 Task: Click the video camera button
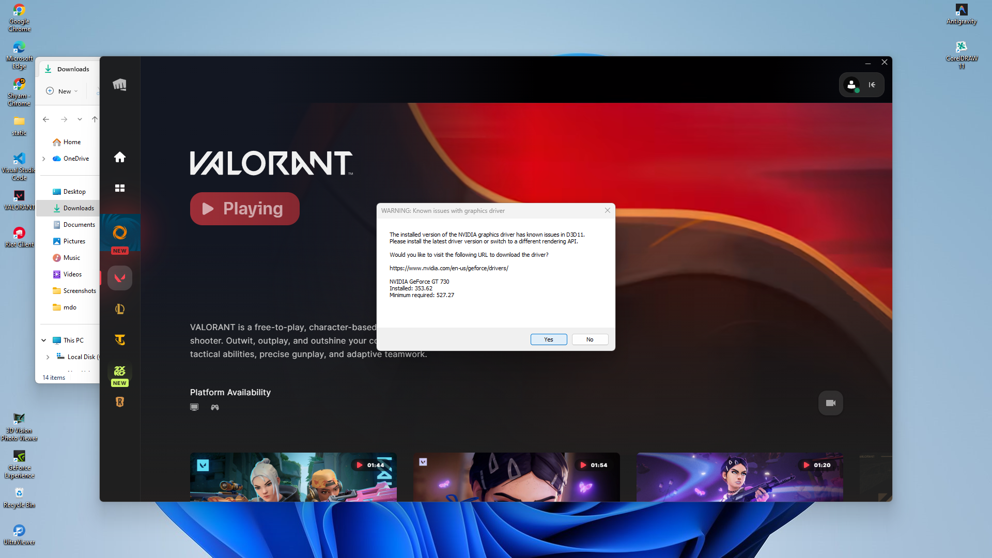(x=830, y=403)
